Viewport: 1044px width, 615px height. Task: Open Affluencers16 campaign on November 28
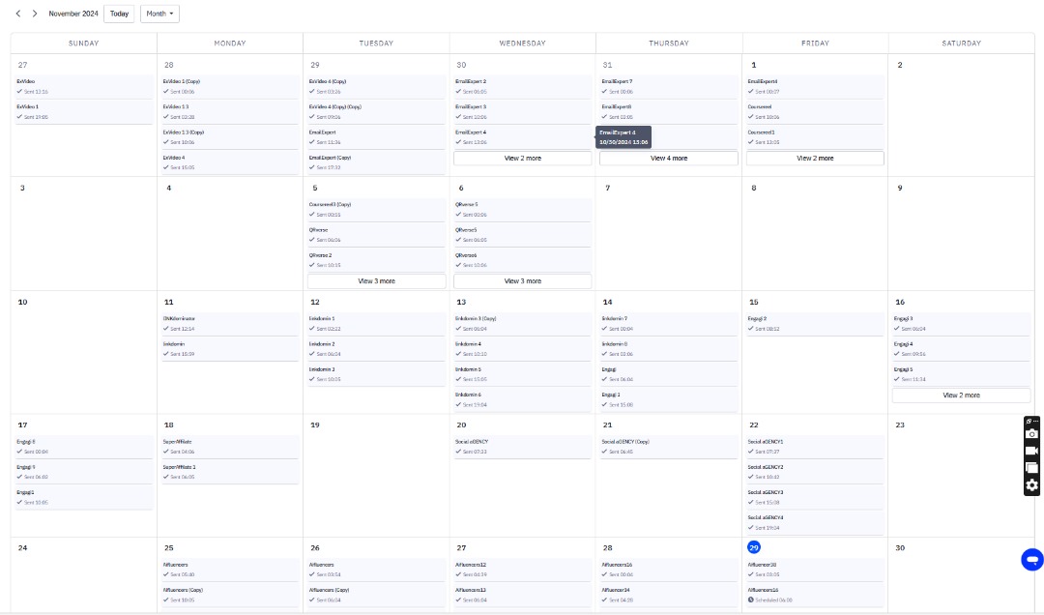(669, 570)
